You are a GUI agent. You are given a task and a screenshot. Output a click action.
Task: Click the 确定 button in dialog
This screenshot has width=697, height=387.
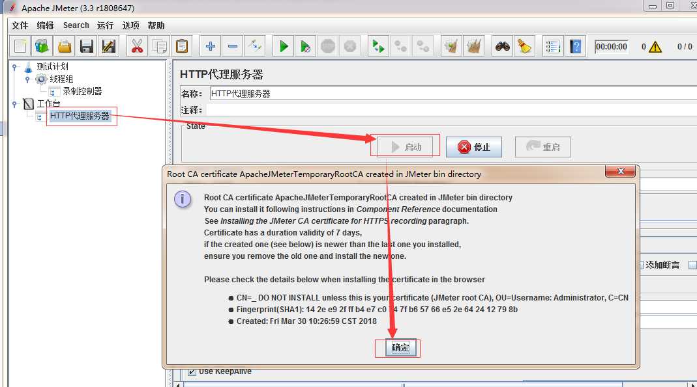[x=400, y=347]
